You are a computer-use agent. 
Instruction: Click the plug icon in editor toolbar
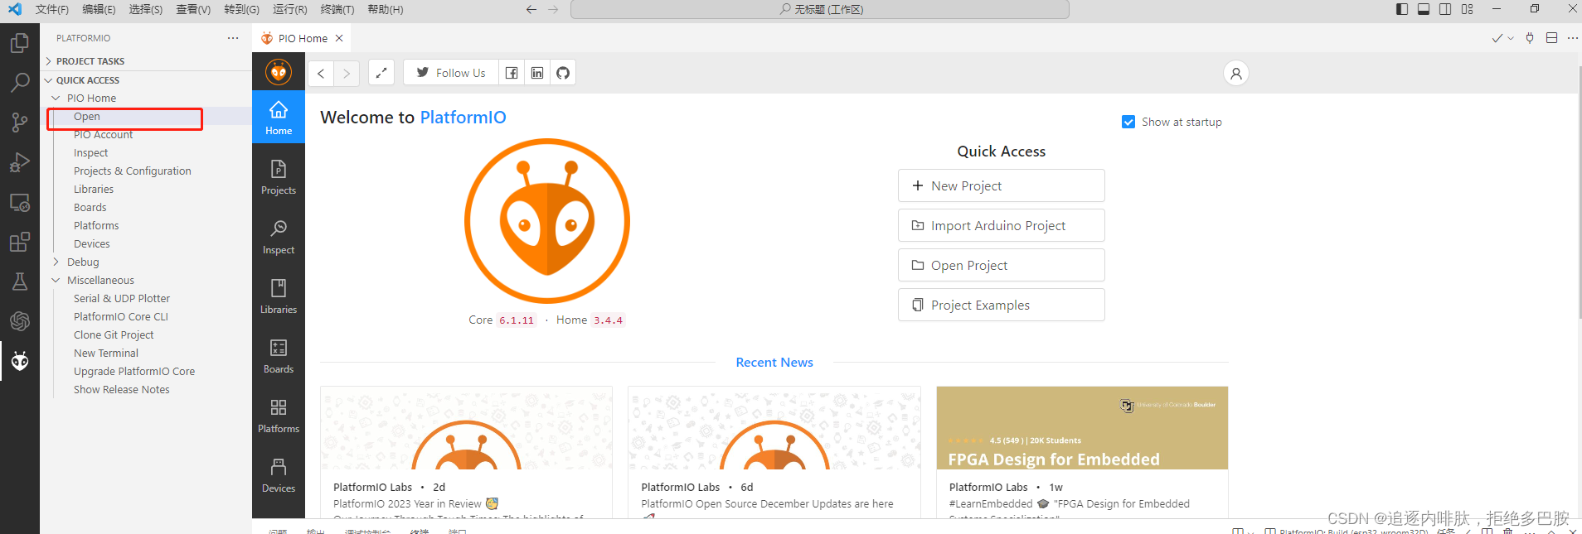[1530, 38]
